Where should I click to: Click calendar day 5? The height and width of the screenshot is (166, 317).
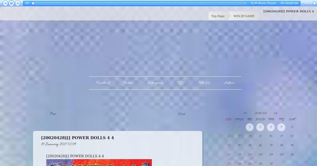tap(292, 127)
